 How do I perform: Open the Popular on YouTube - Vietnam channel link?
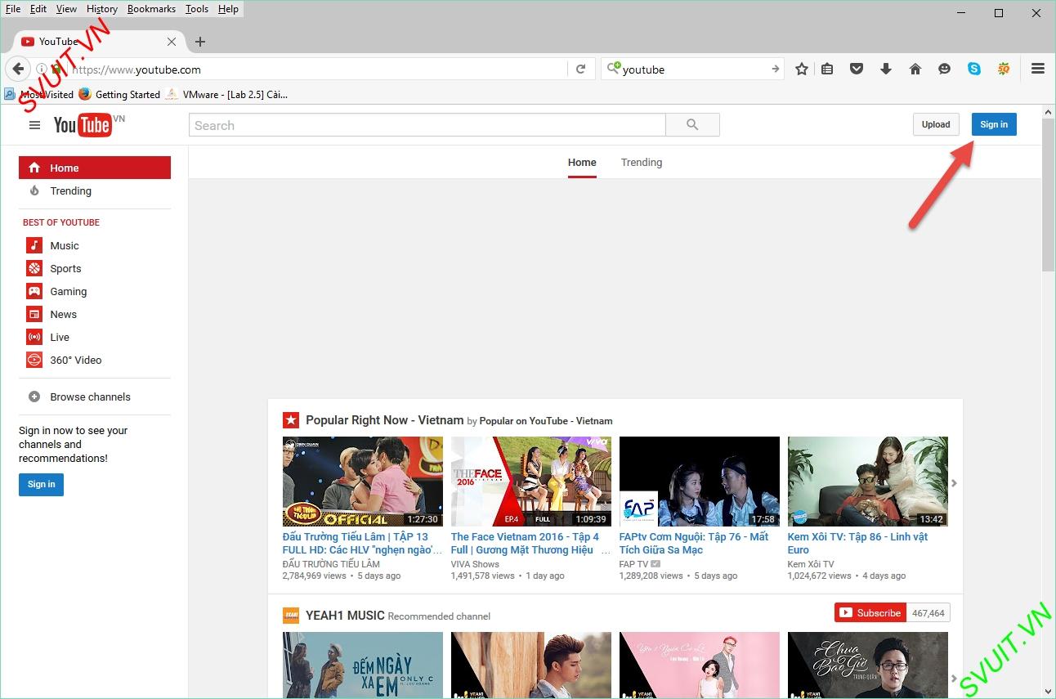(x=546, y=421)
